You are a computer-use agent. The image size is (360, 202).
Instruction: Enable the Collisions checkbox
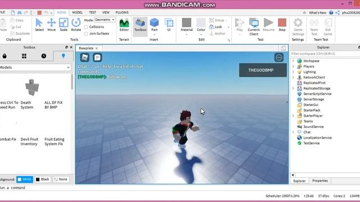click(86, 27)
